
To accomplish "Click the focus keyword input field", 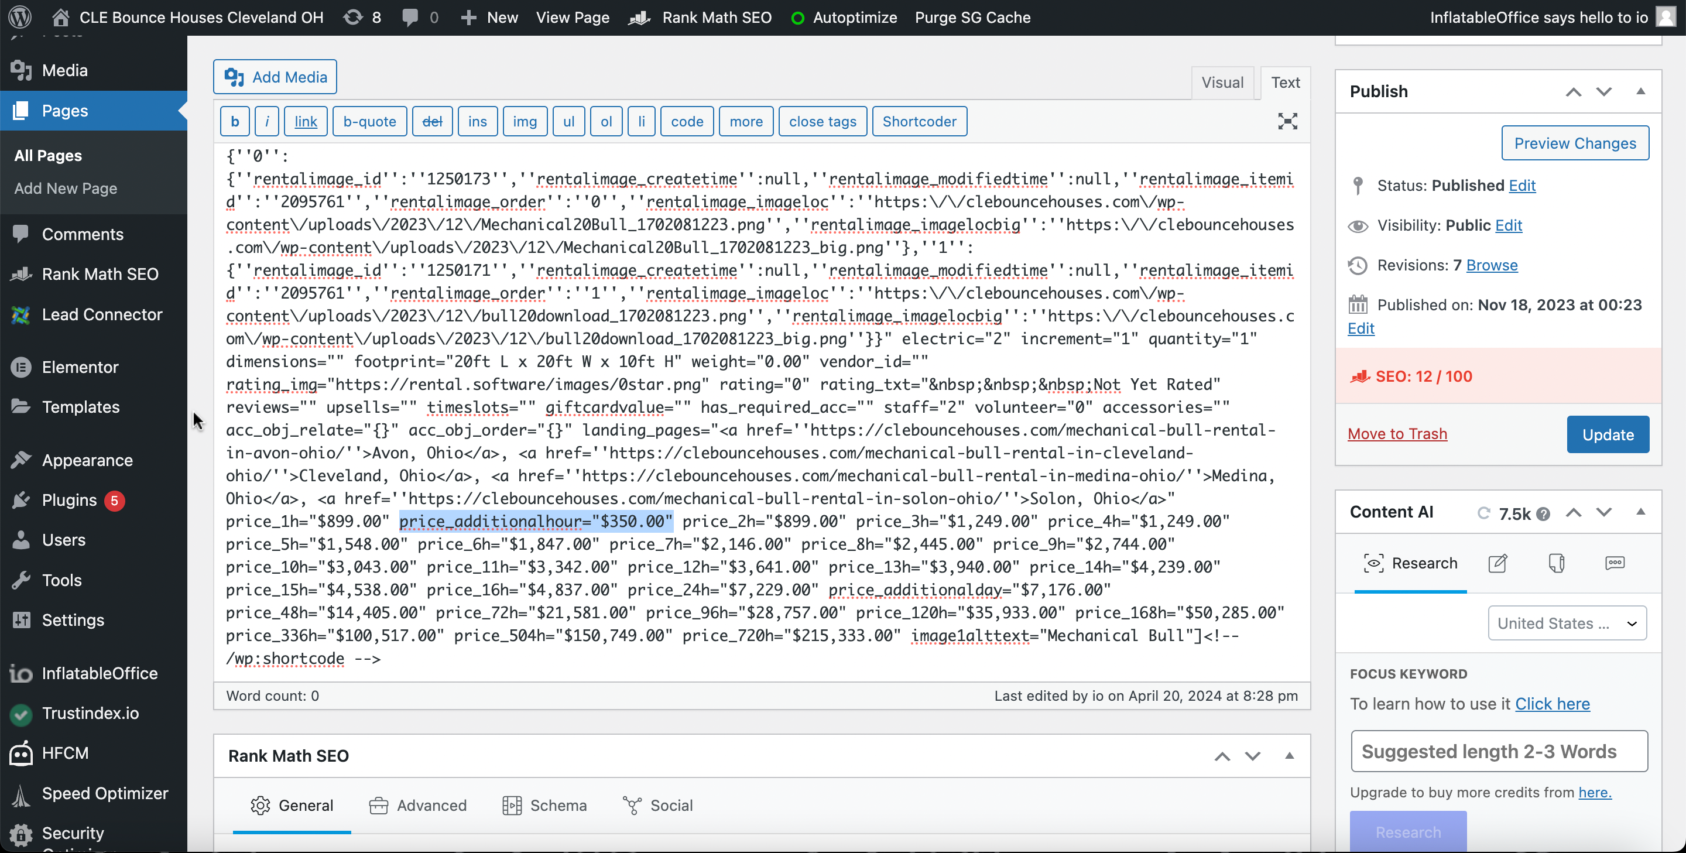I will pos(1499,751).
